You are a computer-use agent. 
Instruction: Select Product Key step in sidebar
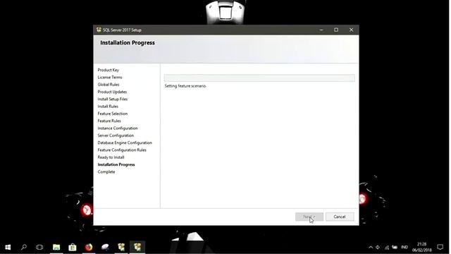click(x=108, y=70)
